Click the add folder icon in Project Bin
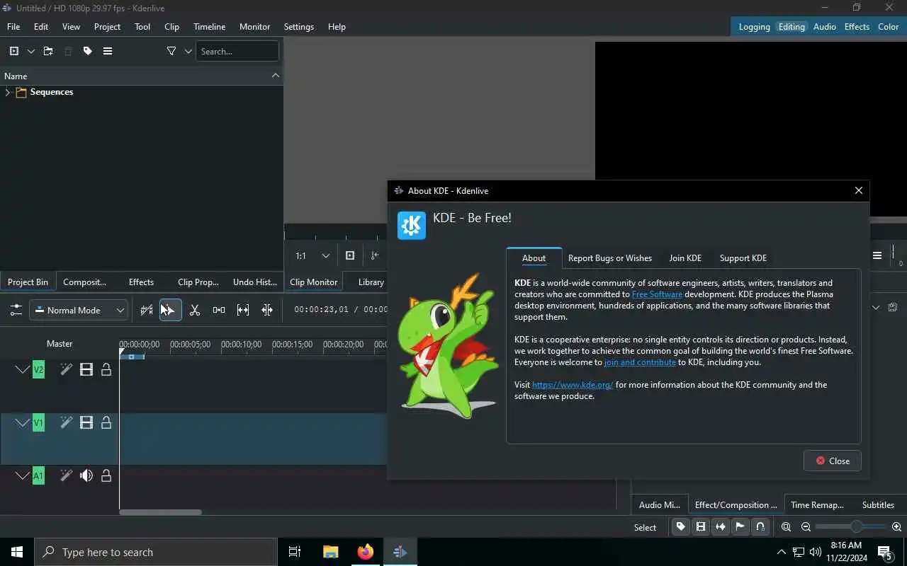This screenshot has width=907, height=566. tap(48, 51)
